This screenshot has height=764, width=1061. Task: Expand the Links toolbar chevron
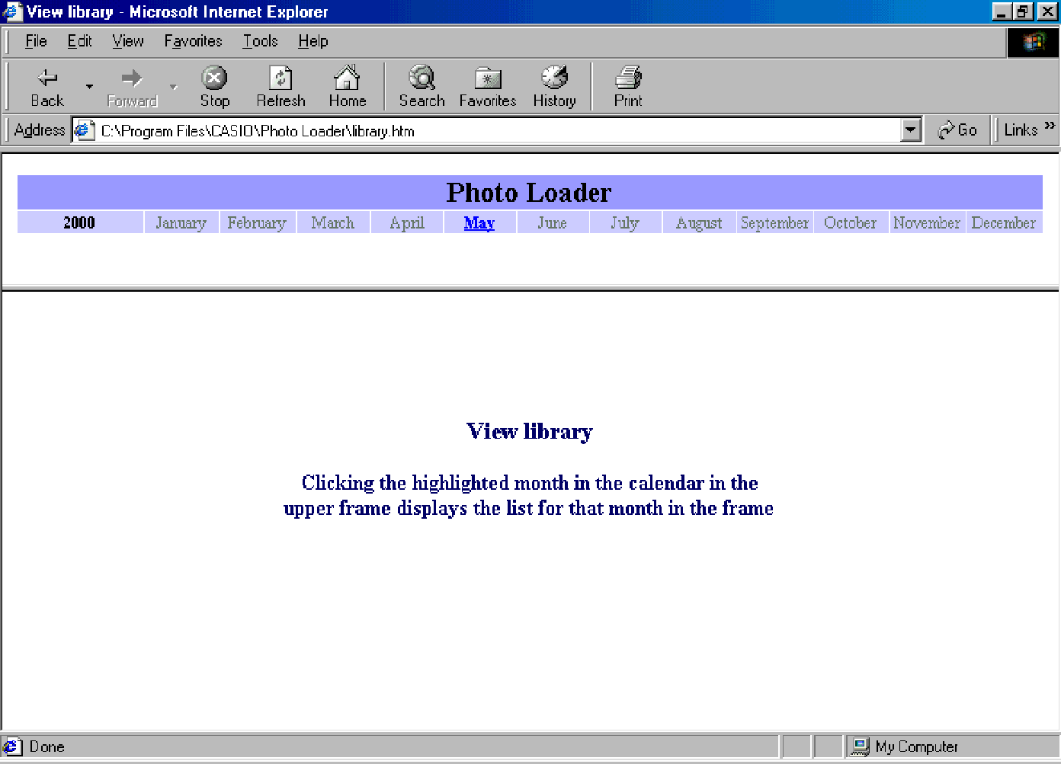coord(1050,126)
